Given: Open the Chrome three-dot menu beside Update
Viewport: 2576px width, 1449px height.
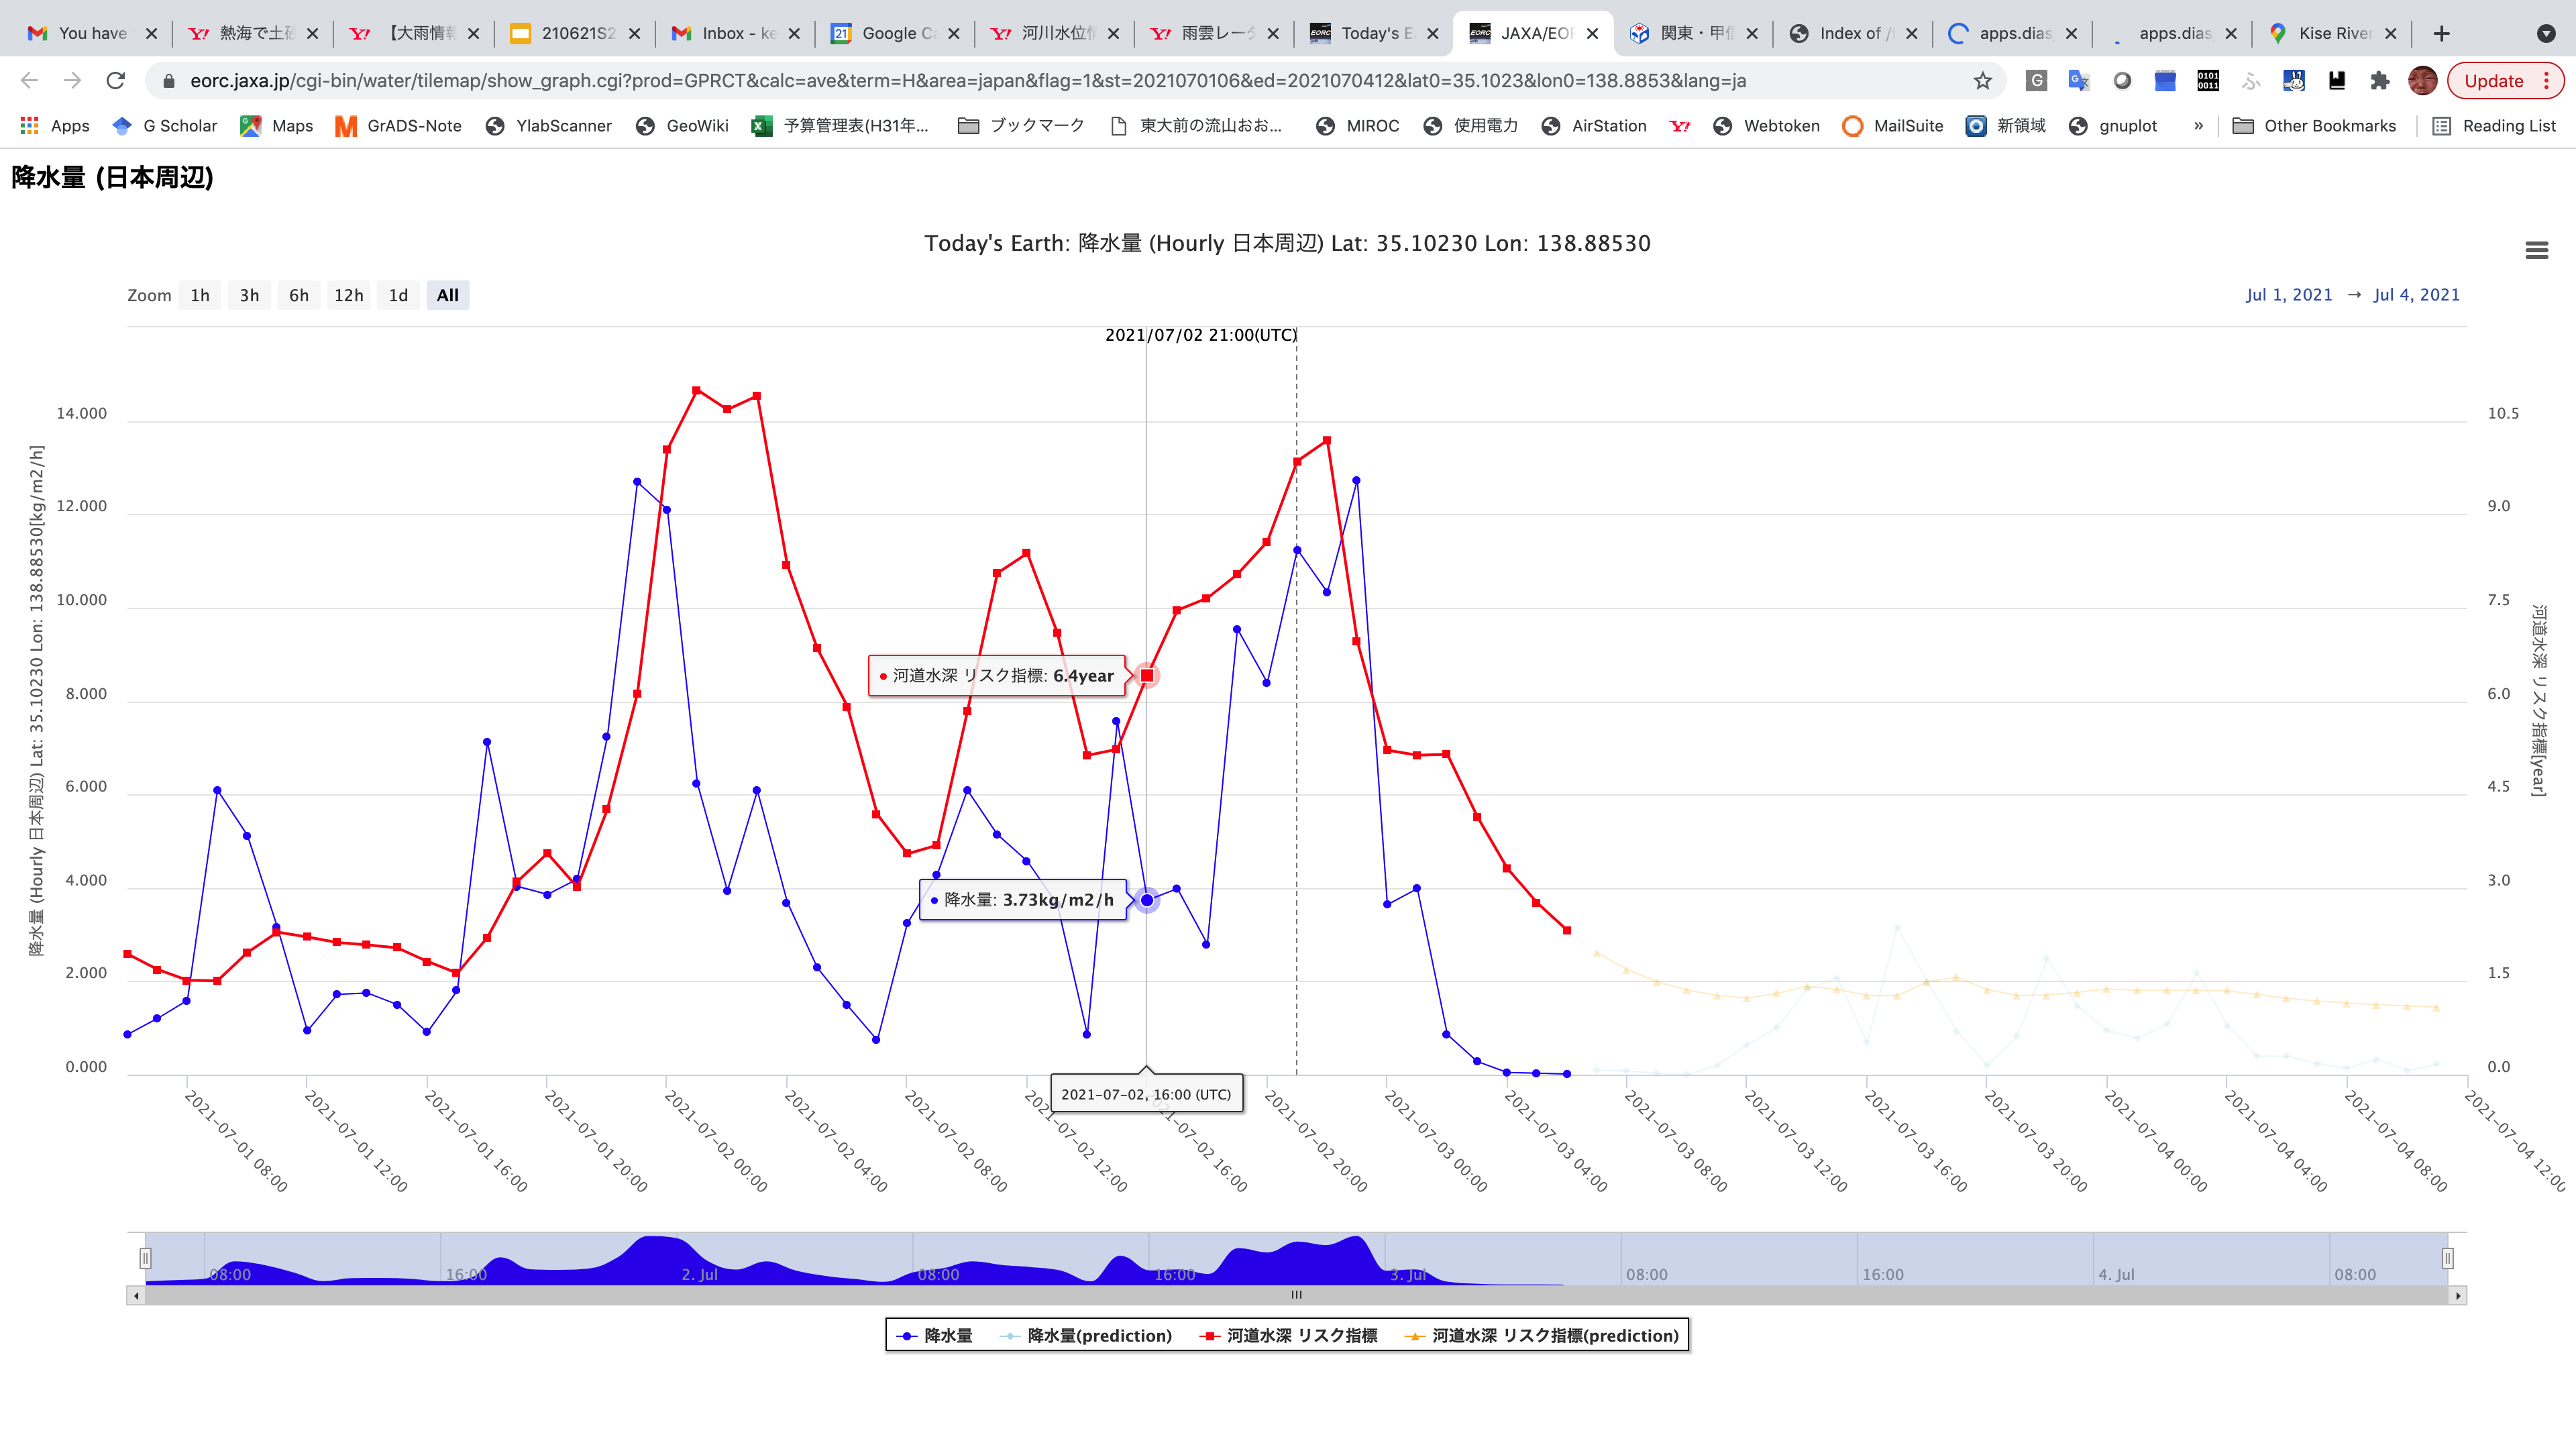Looking at the screenshot, I should (2547, 81).
